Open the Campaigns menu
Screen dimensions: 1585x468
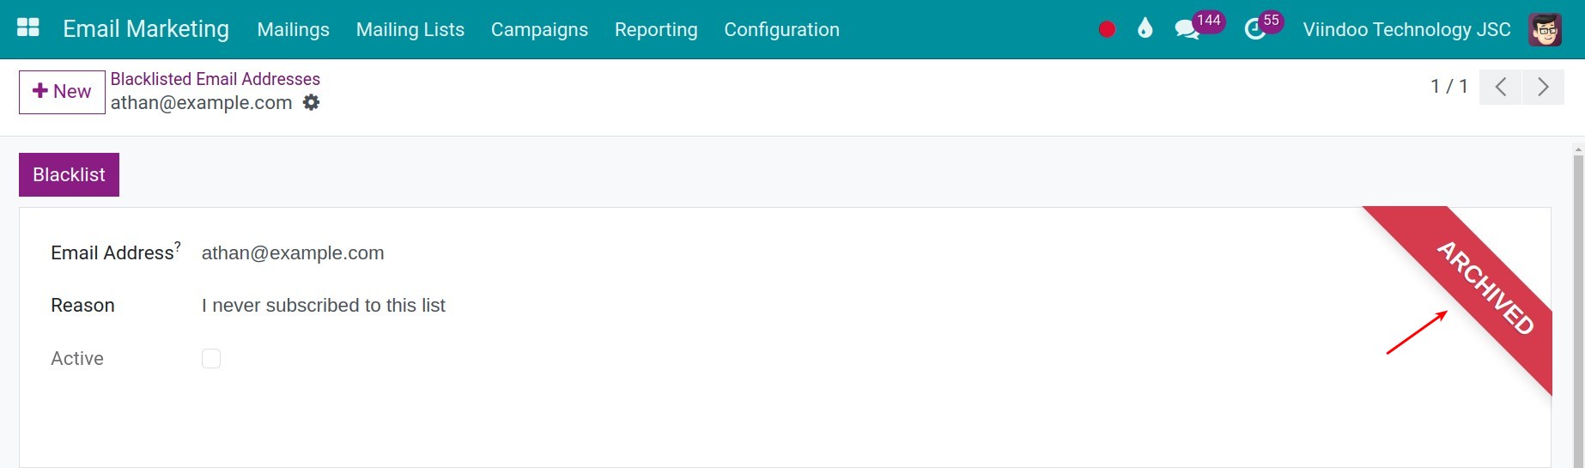(539, 29)
